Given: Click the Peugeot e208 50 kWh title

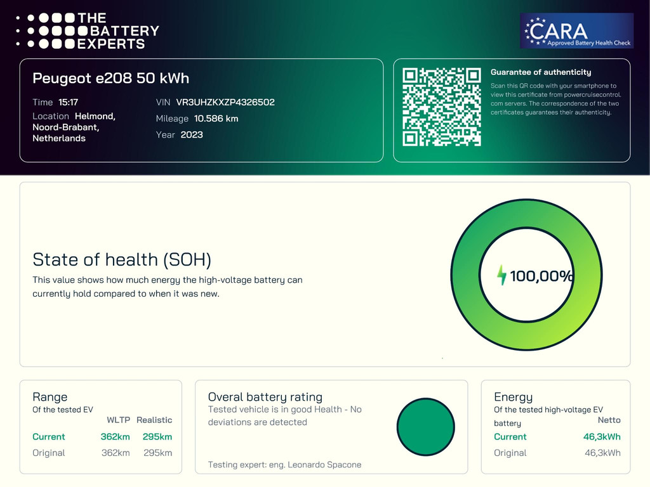Looking at the screenshot, I should (110, 78).
